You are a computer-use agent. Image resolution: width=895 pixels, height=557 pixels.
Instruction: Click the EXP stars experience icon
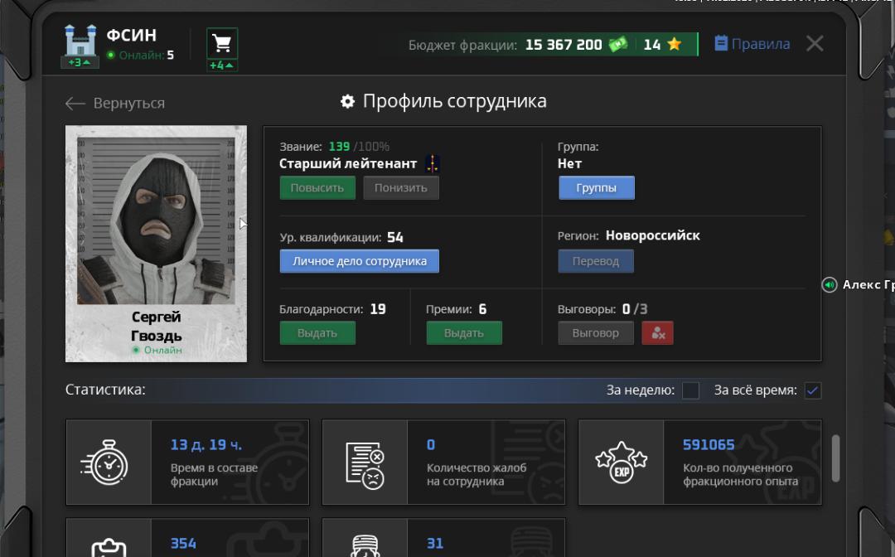click(621, 463)
